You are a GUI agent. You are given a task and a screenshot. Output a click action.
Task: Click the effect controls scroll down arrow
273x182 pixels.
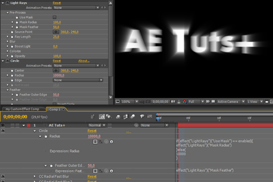click(111, 97)
